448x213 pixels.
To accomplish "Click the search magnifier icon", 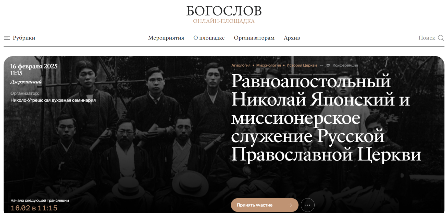I will 441,38.
